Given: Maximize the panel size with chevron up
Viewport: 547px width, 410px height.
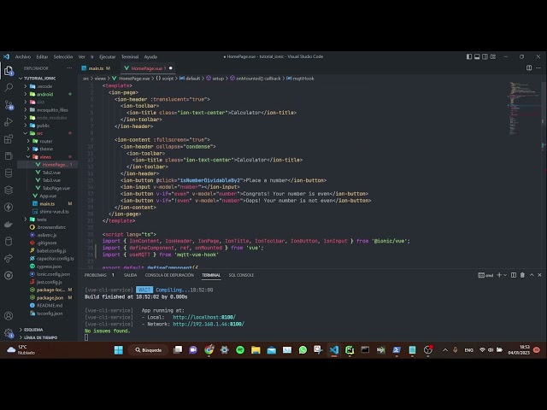Looking at the screenshot, I should pos(532,275).
